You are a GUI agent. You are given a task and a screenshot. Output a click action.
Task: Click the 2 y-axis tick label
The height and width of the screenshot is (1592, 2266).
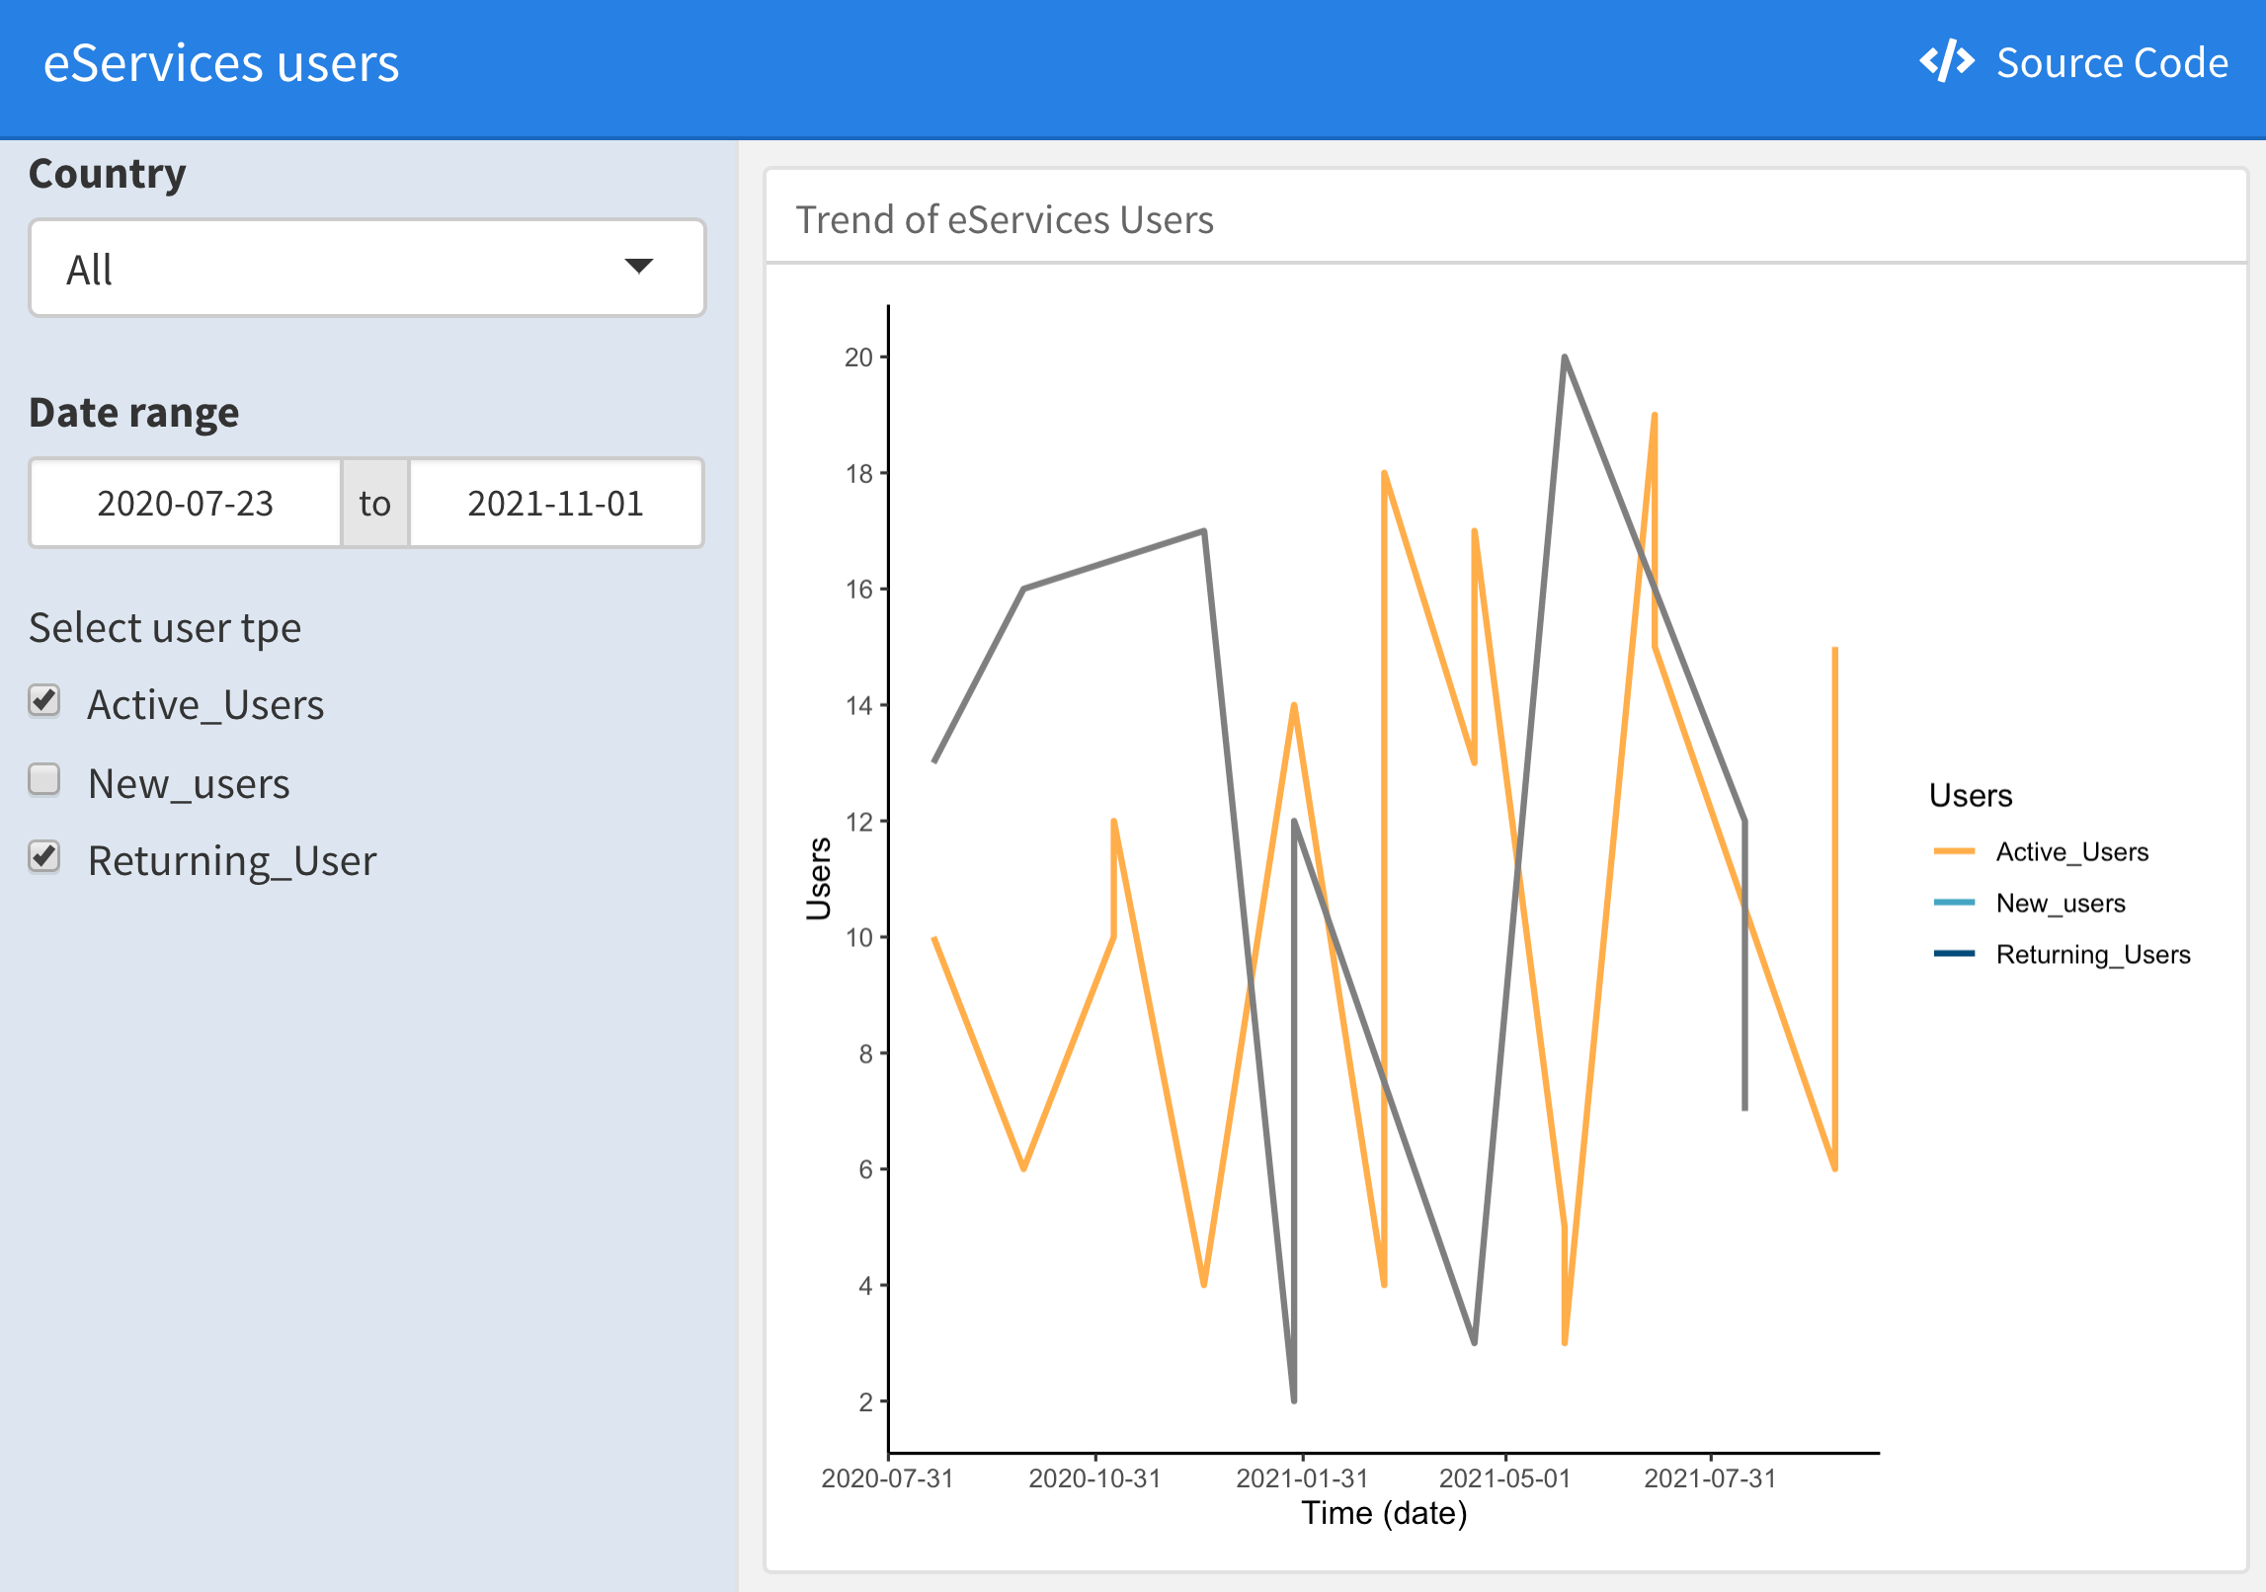pyautogui.click(x=865, y=1402)
